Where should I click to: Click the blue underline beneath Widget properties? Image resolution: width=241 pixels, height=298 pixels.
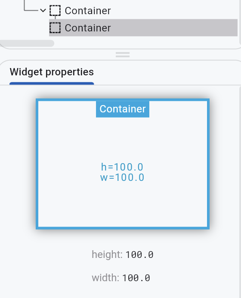pos(52,84)
